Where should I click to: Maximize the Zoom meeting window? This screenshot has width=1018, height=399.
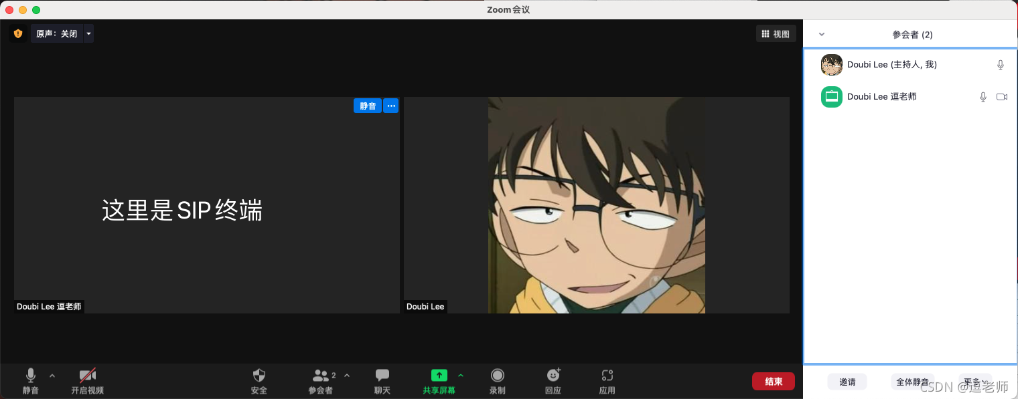pyautogui.click(x=36, y=10)
